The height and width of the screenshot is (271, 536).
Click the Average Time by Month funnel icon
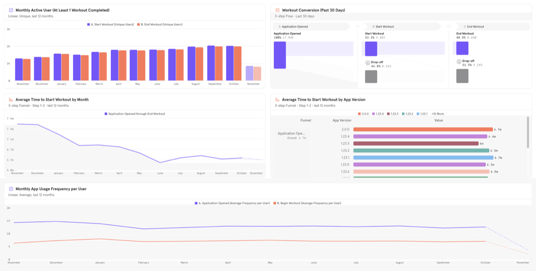tap(11, 100)
